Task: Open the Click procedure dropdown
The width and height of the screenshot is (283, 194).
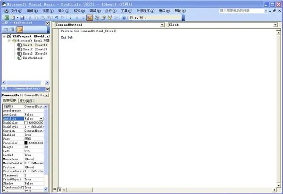Action: pyautogui.click(x=275, y=25)
